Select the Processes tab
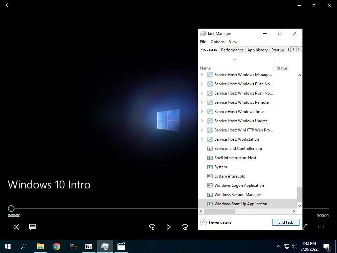This screenshot has height=253, width=337. [x=209, y=49]
